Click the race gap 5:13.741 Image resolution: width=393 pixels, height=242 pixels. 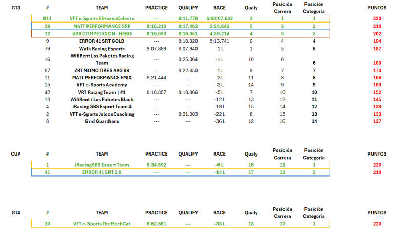click(220, 41)
